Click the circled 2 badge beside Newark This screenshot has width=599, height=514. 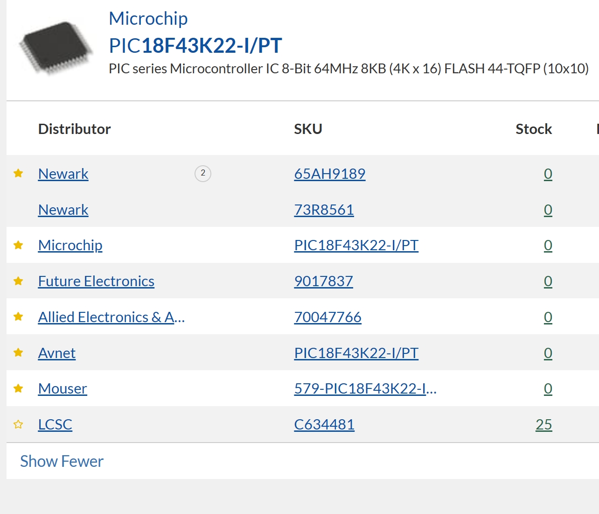[203, 173]
